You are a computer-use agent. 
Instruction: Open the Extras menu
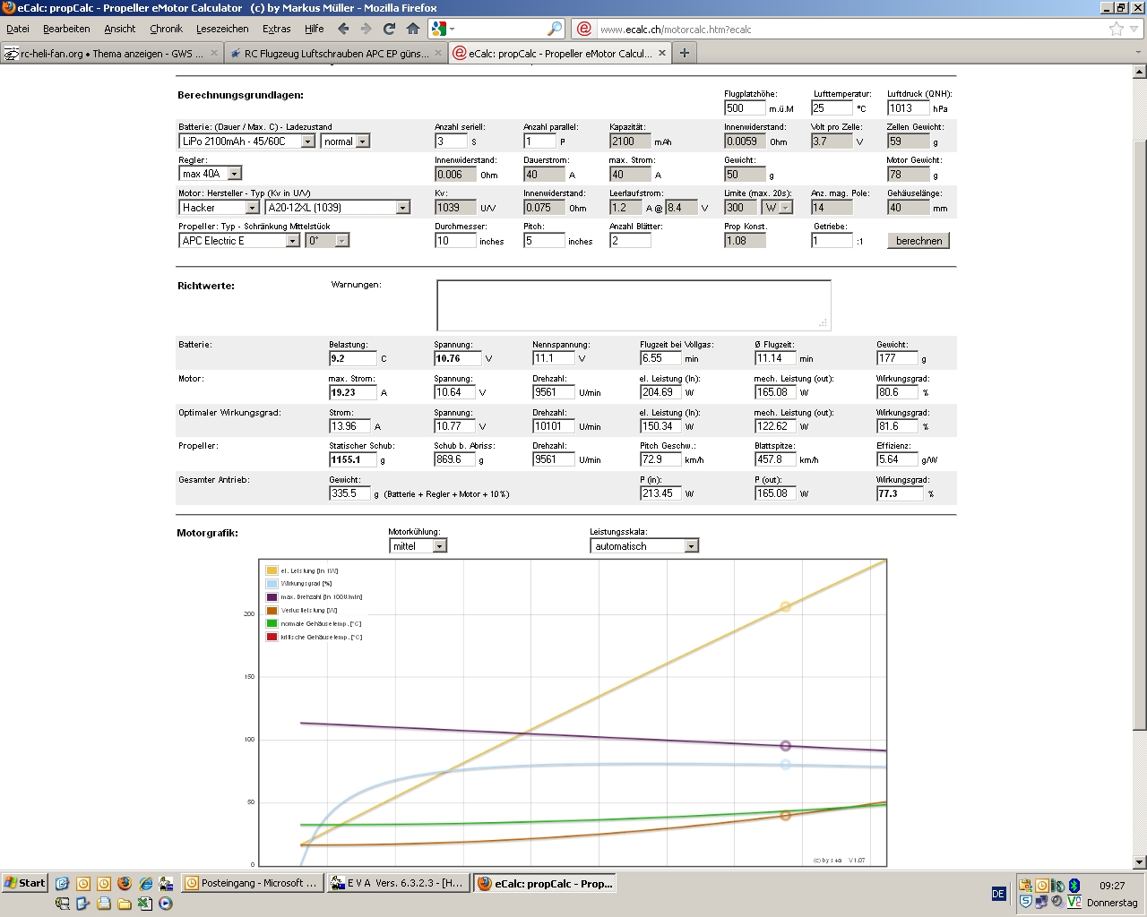[277, 29]
